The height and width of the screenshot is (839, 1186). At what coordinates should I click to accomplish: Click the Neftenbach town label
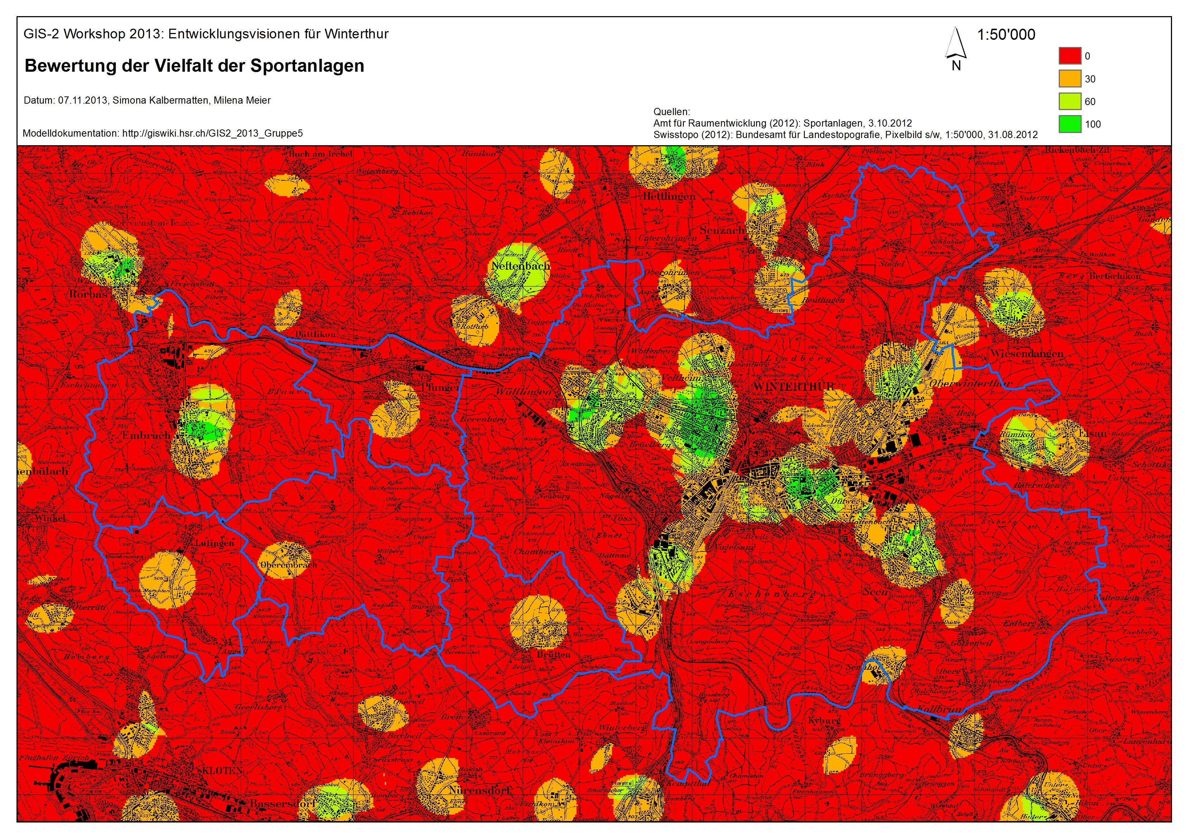click(520, 266)
